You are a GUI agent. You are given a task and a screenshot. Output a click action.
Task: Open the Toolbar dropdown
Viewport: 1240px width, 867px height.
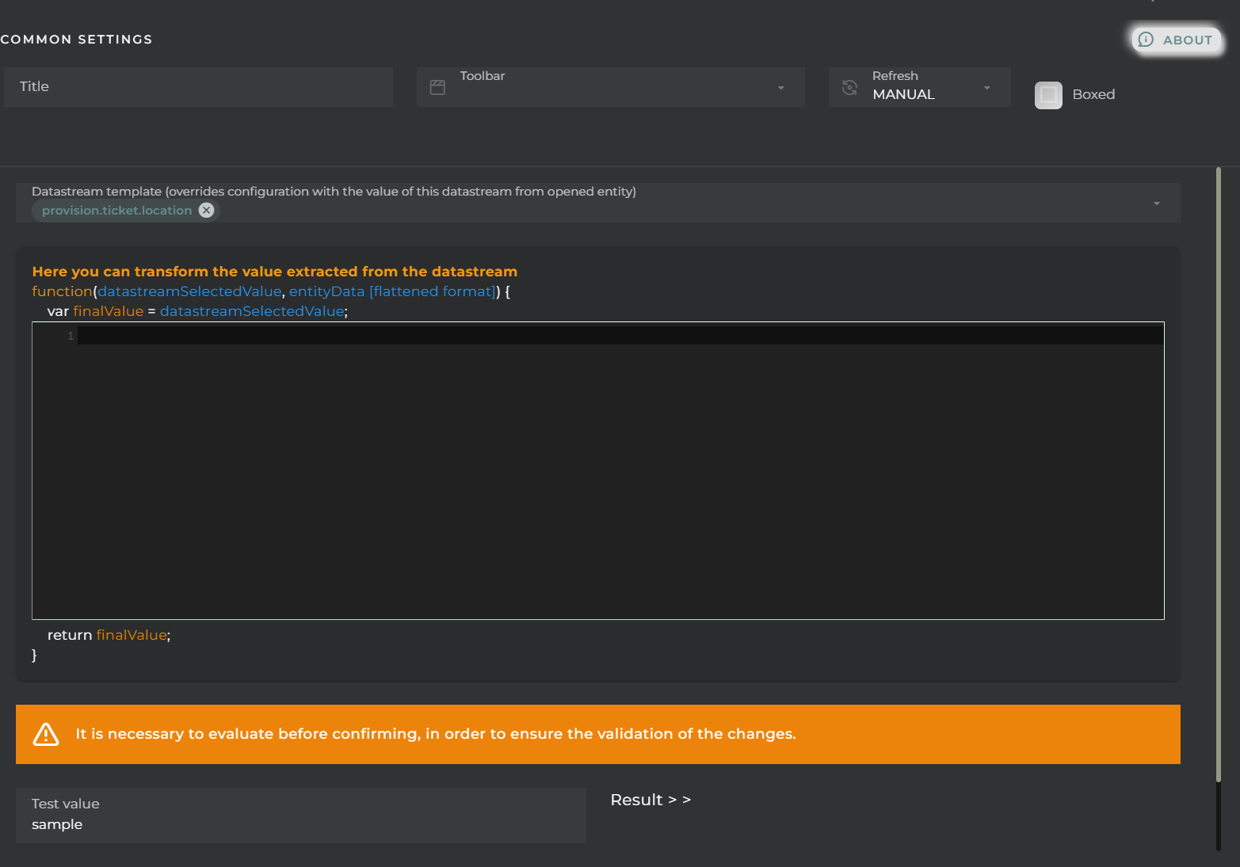point(611,87)
